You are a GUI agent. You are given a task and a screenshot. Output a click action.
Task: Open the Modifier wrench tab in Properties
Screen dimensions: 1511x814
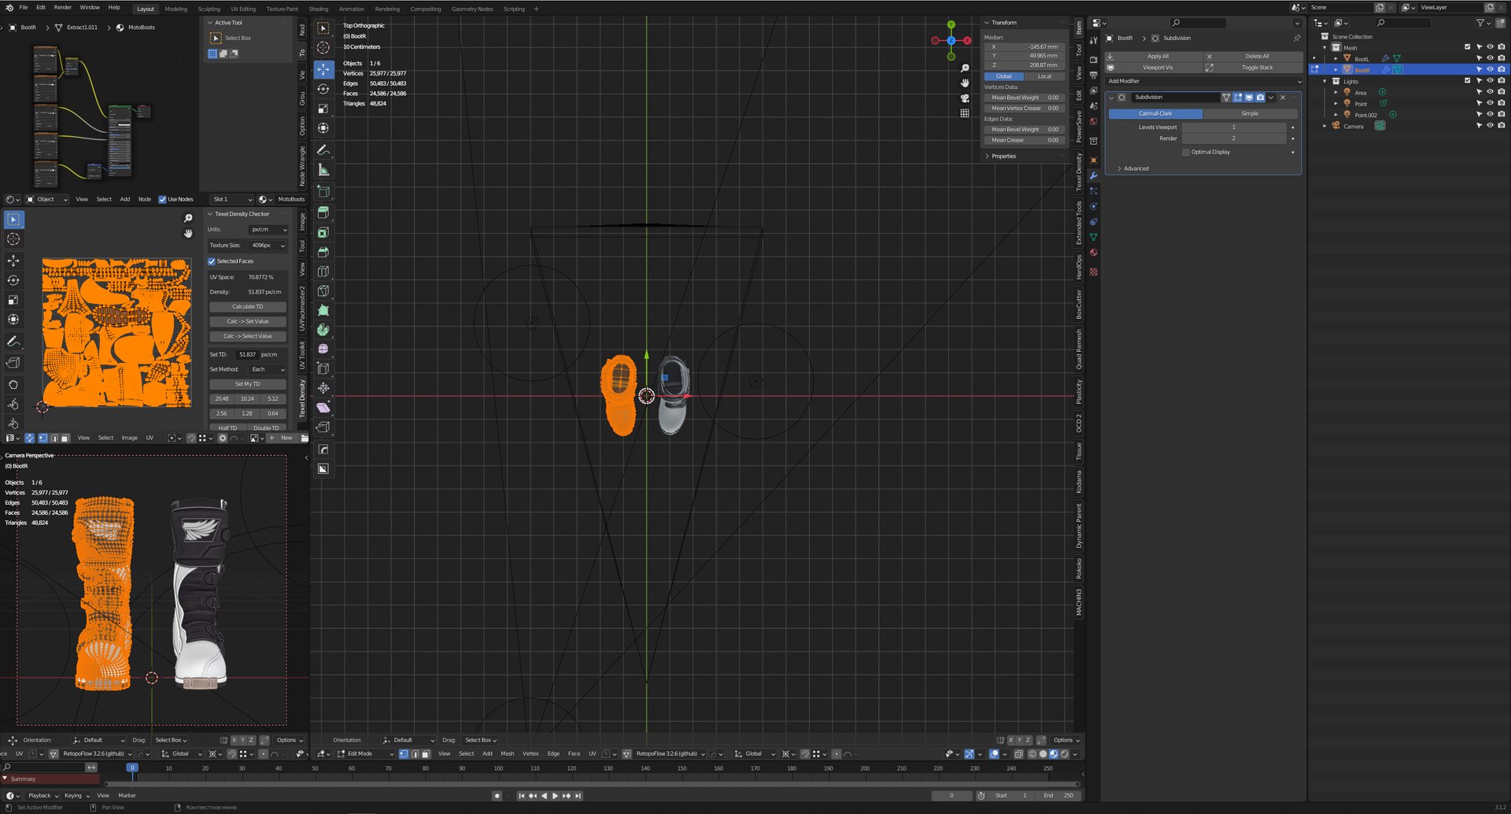pos(1093,176)
